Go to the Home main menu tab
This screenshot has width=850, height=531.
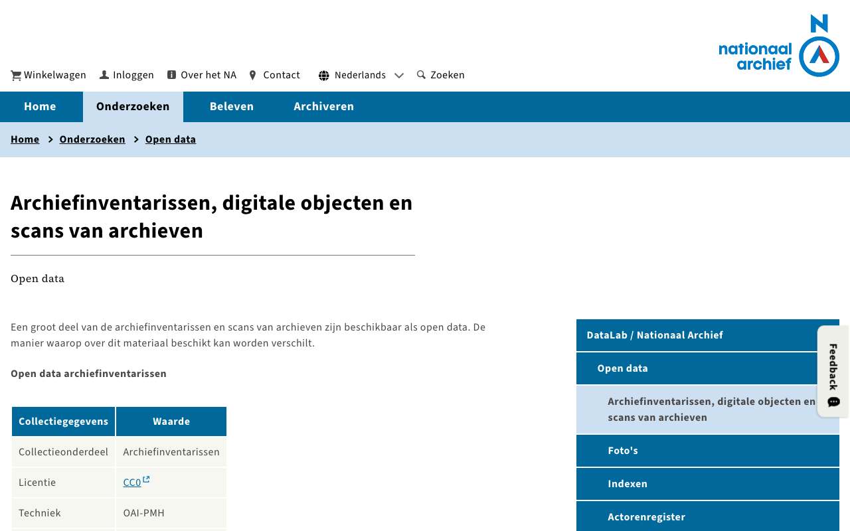coord(40,107)
